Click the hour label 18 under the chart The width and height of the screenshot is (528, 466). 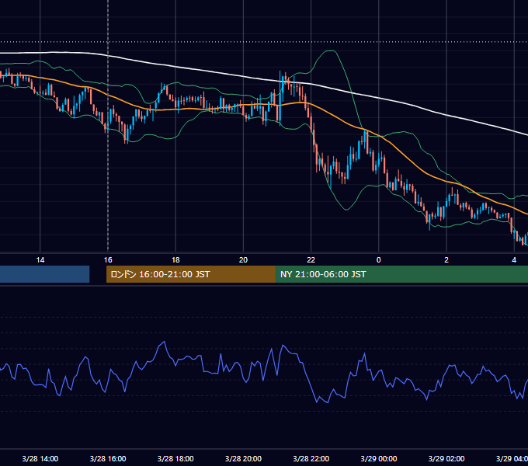click(175, 260)
